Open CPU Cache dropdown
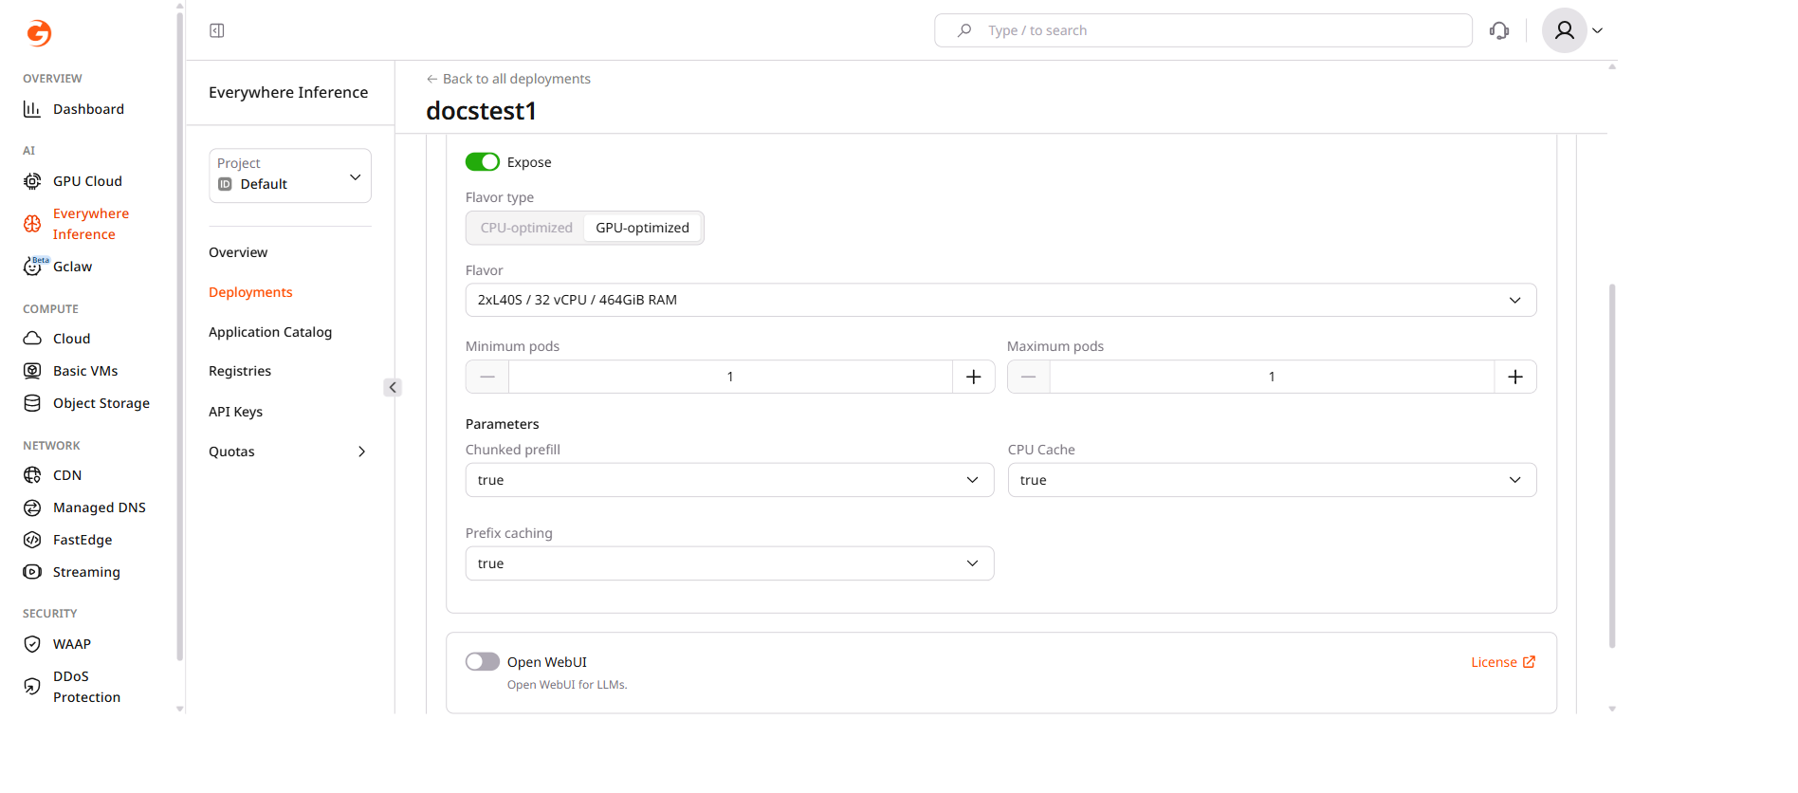Viewport: 1798px width, 793px height. (1272, 480)
